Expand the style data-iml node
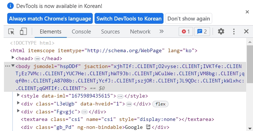 point(18,95)
